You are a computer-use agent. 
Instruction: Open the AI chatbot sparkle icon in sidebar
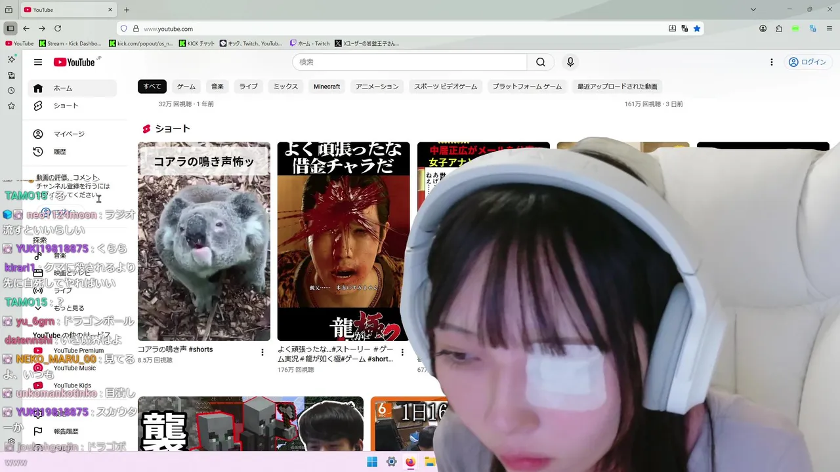pos(11,59)
